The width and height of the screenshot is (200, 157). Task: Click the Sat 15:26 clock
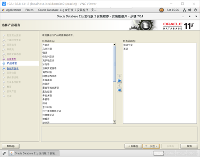tap(173, 10)
